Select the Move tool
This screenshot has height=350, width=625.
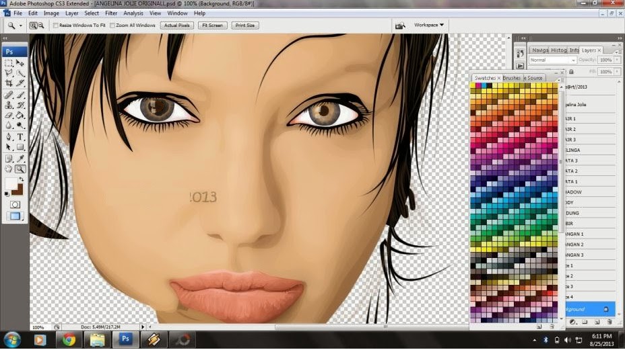click(20, 63)
